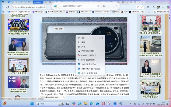Open Anker Store & Cafe 汐留 link
The width and height of the screenshot is (171, 107).
pyautogui.click(x=151, y=54)
